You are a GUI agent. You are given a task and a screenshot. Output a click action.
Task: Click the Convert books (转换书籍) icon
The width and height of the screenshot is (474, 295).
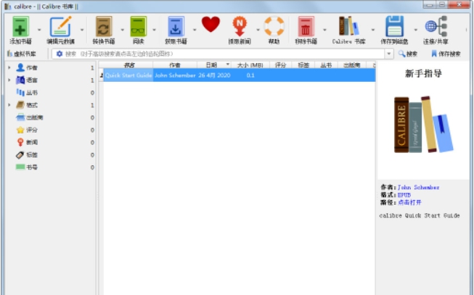tap(104, 27)
